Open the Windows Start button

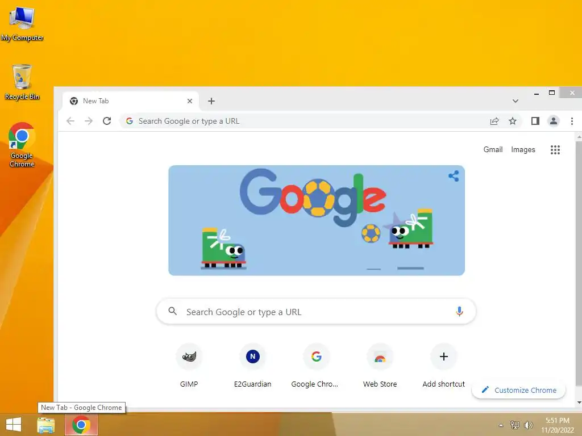pos(14,425)
